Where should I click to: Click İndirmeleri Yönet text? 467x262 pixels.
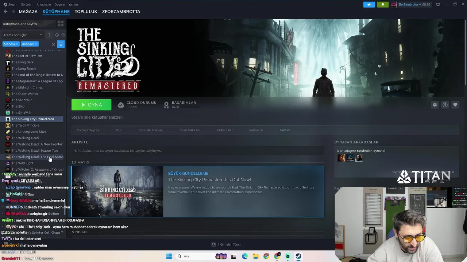click(229, 245)
